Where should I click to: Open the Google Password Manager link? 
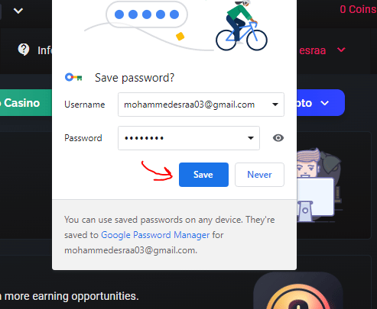click(x=155, y=235)
